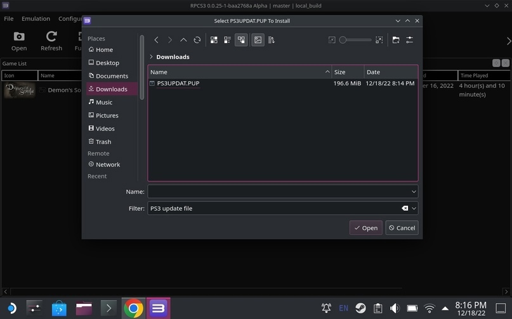Image resolution: width=512 pixels, height=319 pixels.
Task: Go forward in file dialog navigation
Action: click(170, 40)
